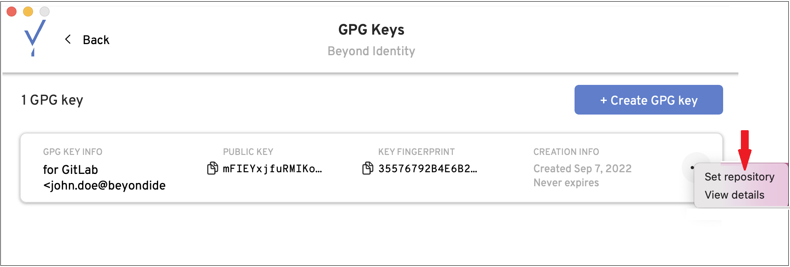790x267 pixels.
Task: Choose View details from the popup menu
Action: (x=734, y=195)
